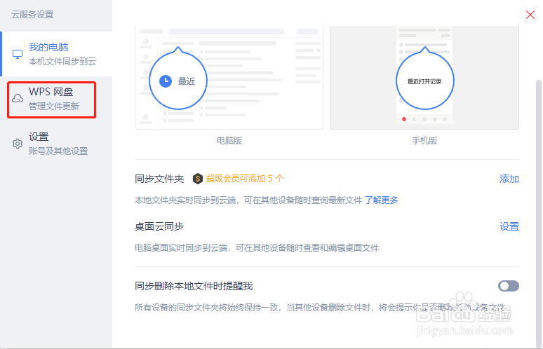Click the 同步文件夹 heading

pos(159,179)
